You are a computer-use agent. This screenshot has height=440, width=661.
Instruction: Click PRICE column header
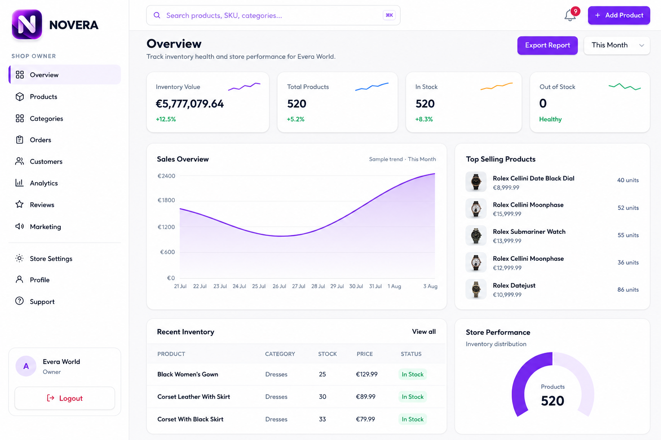[364, 354]
